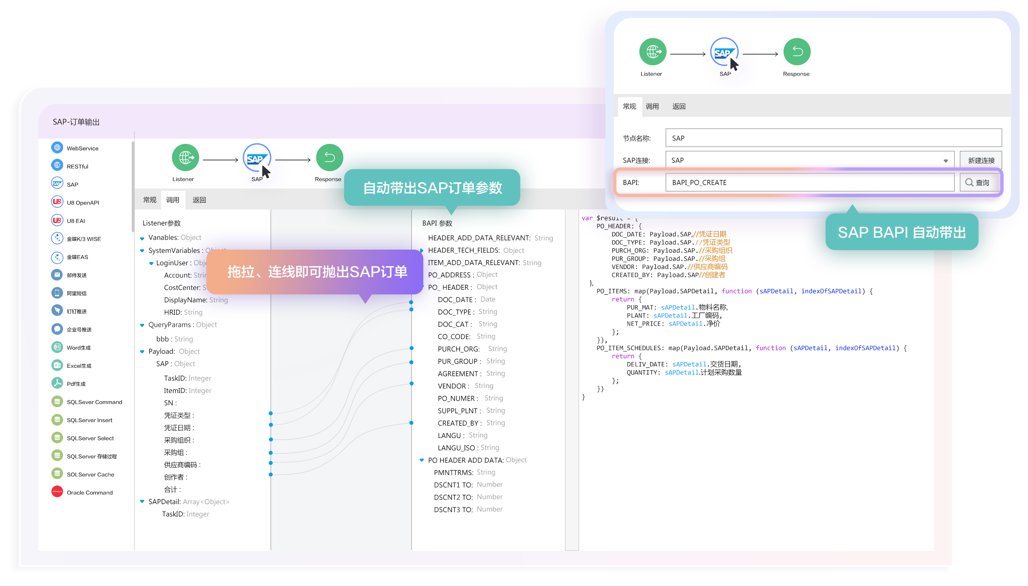Screen dimensions: 1028x586
Task: Click the Listener node in main flow
Action: coord(186,158)
